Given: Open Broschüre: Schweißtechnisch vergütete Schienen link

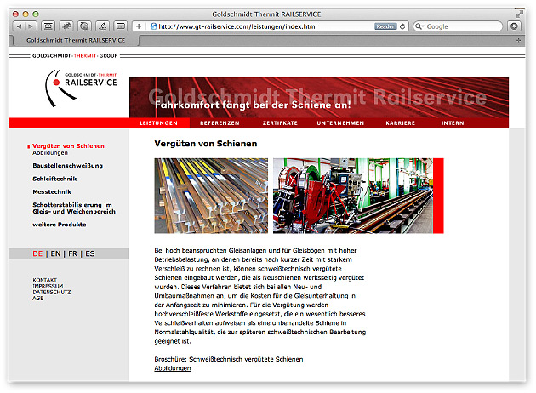Looking at the screenshot, I should pos(229,359).
